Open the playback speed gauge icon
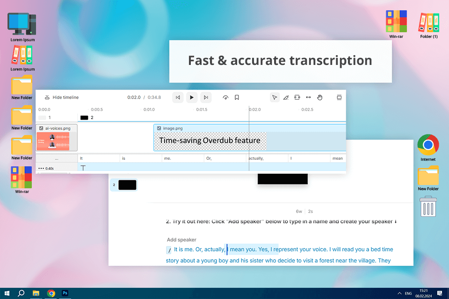449x299 pixels. (x=225, y=98)
